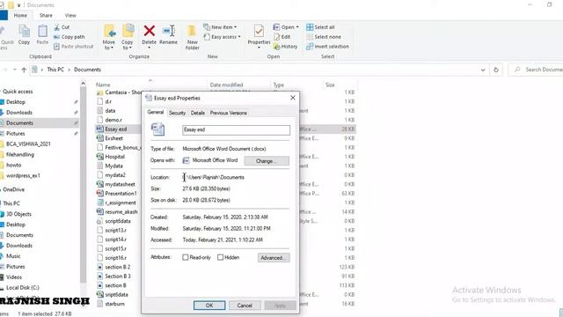Image resolution: width=563 pixels, height=317 pixels.
Task: Click Edit in the Open group
Action: coord(282,37)
